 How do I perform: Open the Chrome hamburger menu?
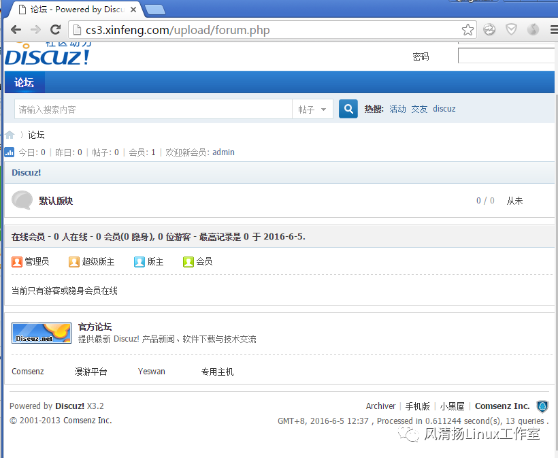(x=554, y=29)
